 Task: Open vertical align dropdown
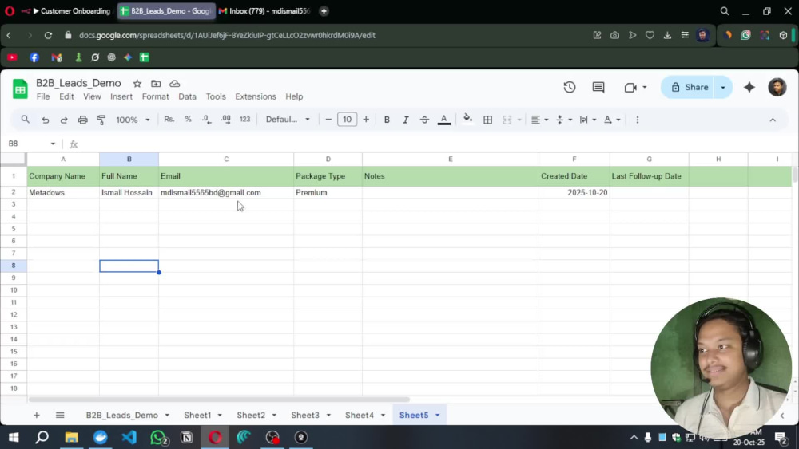(x=564, y=120)
